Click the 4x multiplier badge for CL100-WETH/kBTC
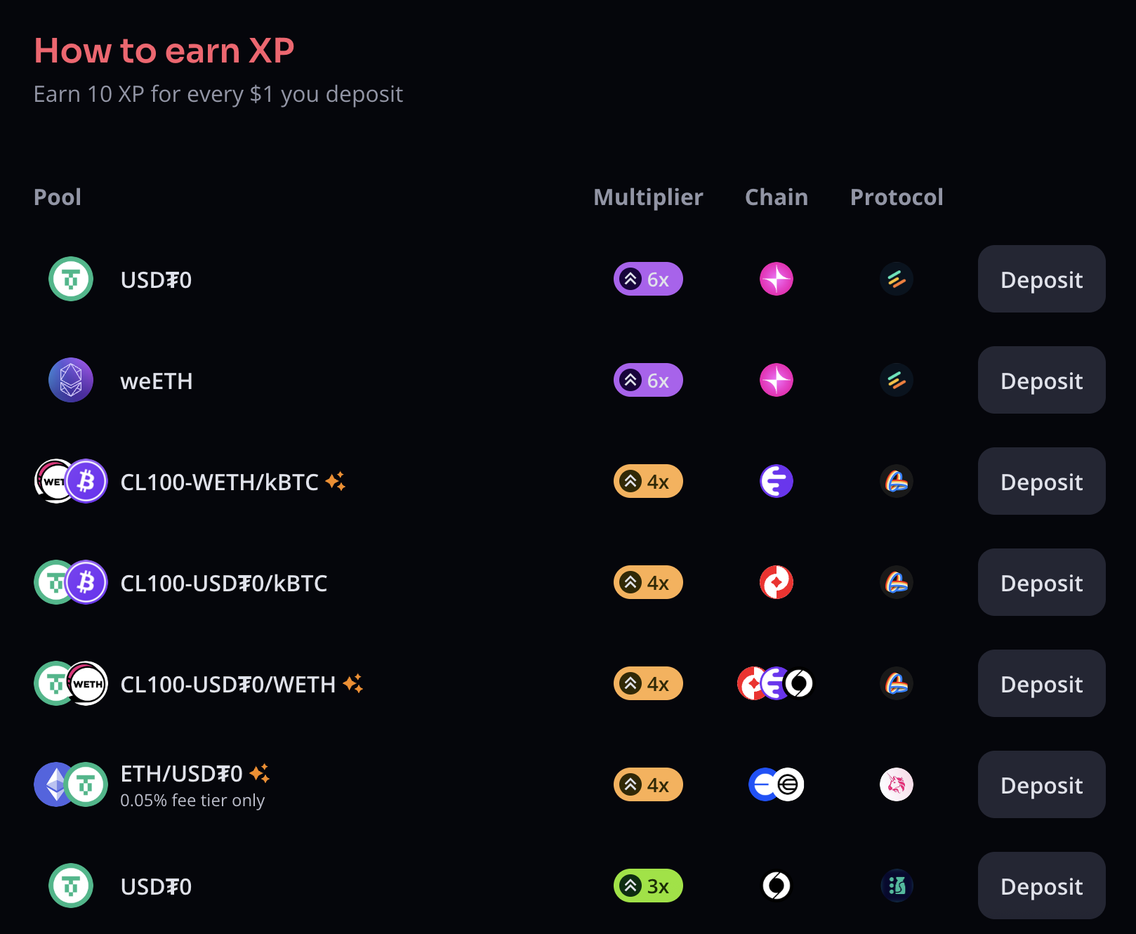The height and width of the screenshot is (934, 1136). tap(648, 481)
